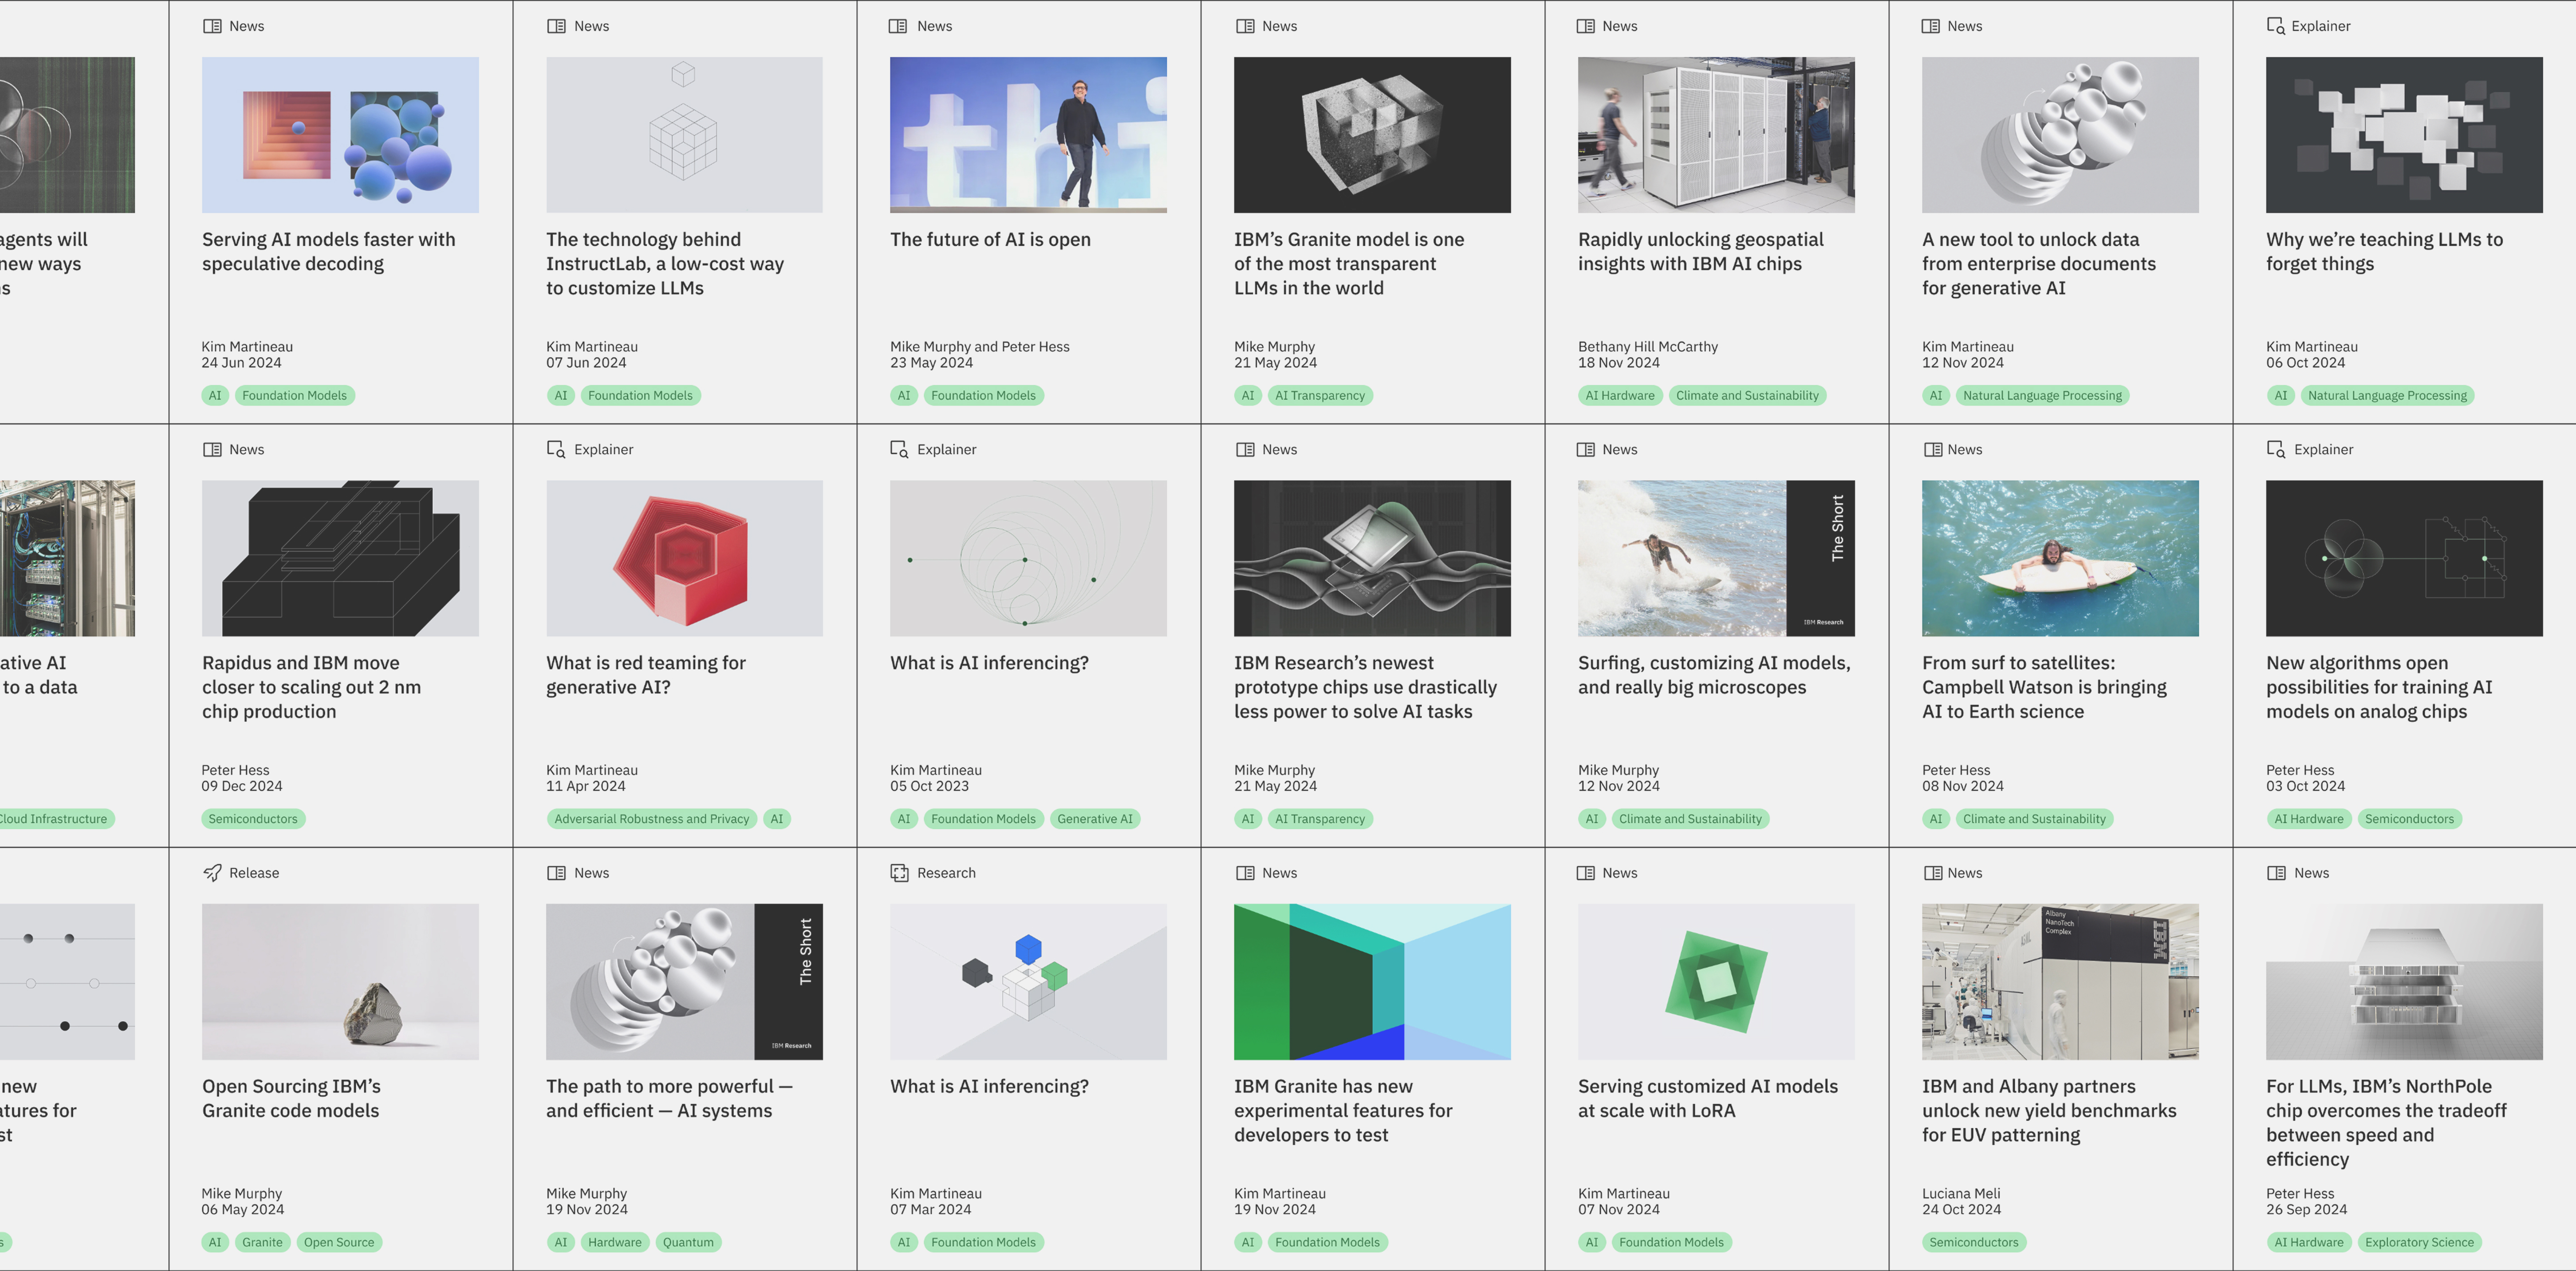Screen dimensions: 2576x1271
Task: Click Semiconductors tag on Rapidus card
Action: pos(253,819)
